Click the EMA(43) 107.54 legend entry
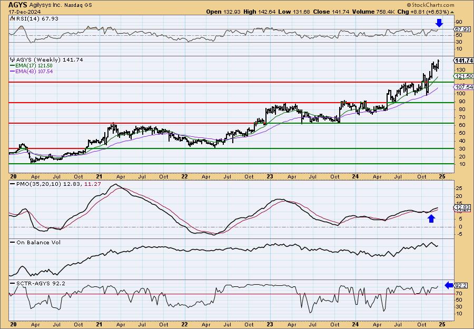 click(33, 71)
